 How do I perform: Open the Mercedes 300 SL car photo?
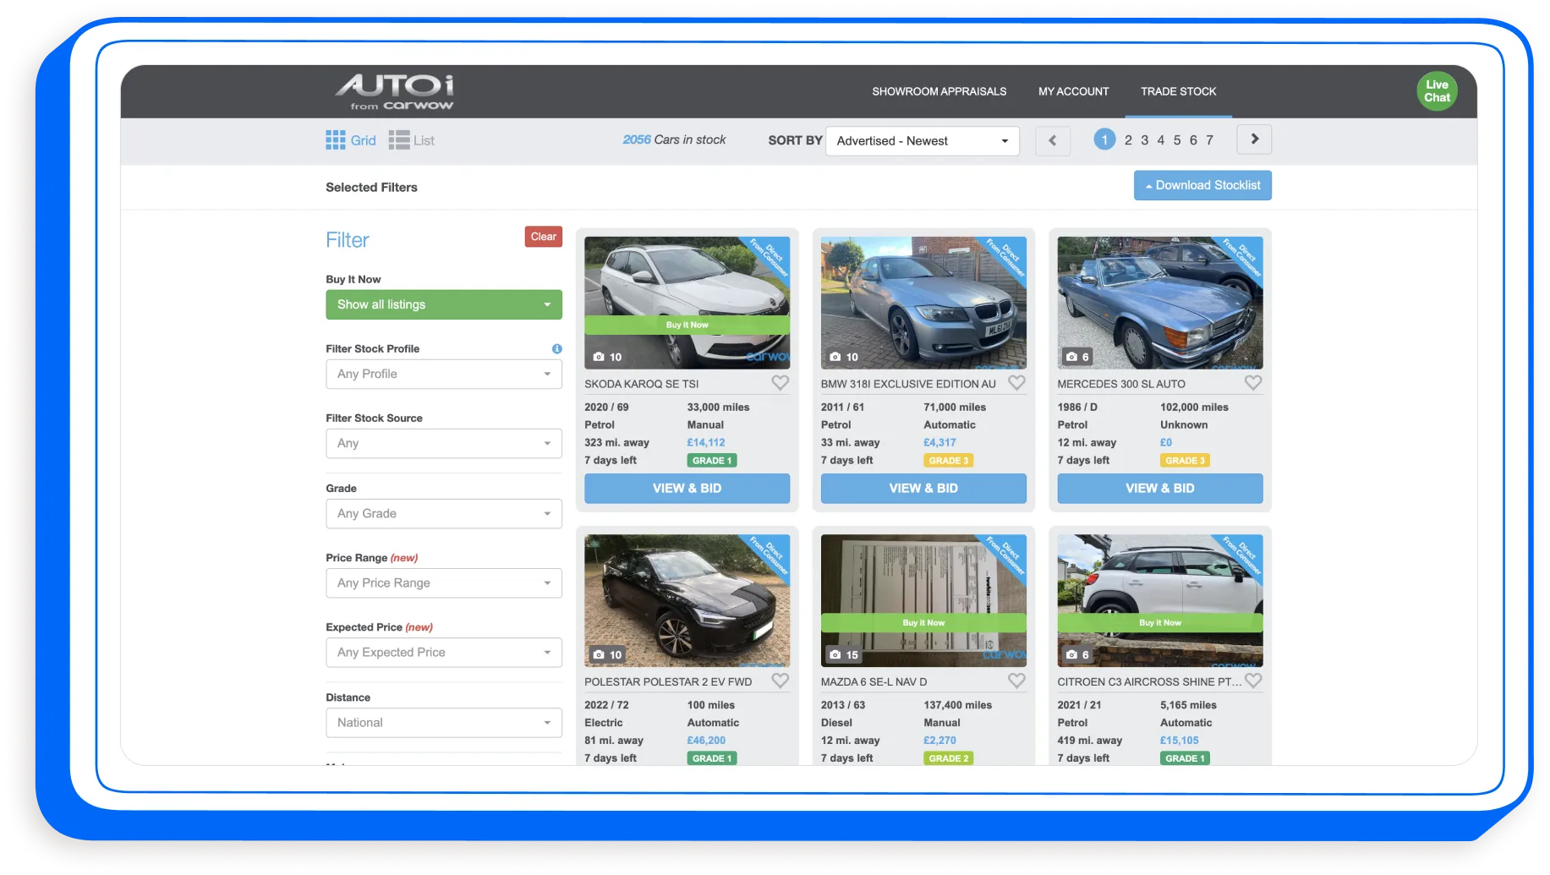(x=1160, y=303)
